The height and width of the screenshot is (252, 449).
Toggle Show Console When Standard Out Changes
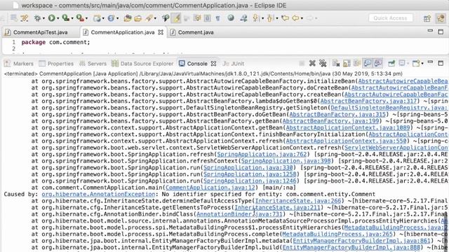[x=368, y=63]
